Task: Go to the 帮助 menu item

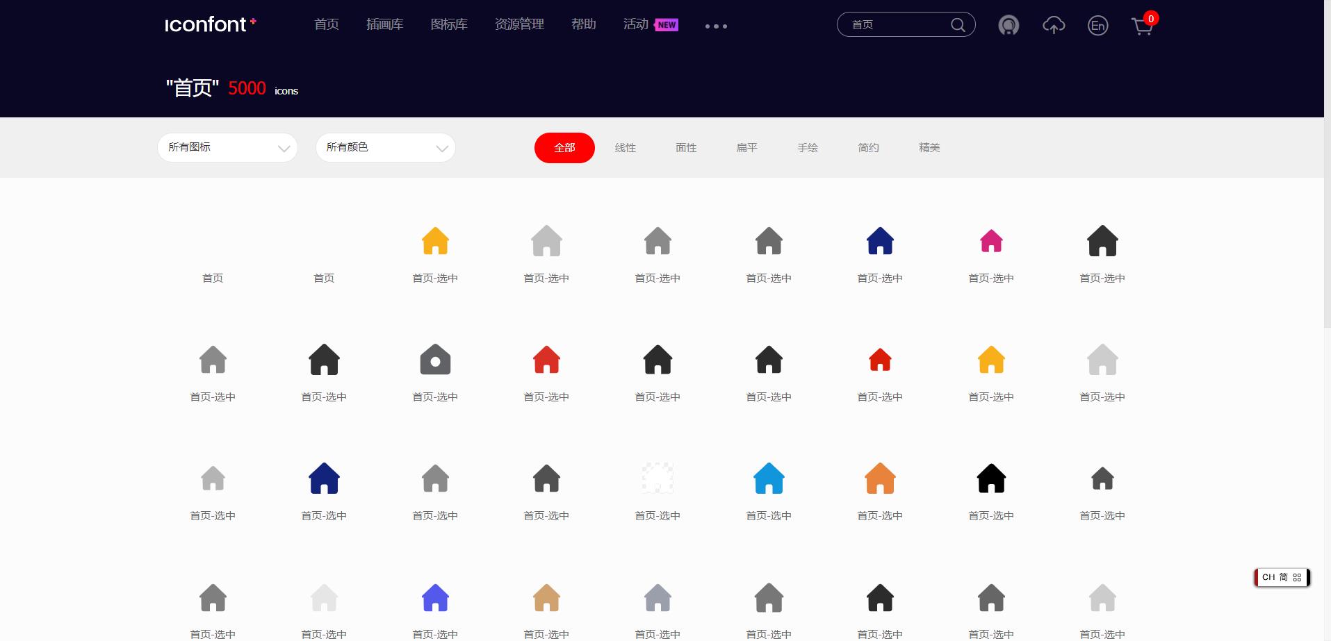Action: [583, 24]
